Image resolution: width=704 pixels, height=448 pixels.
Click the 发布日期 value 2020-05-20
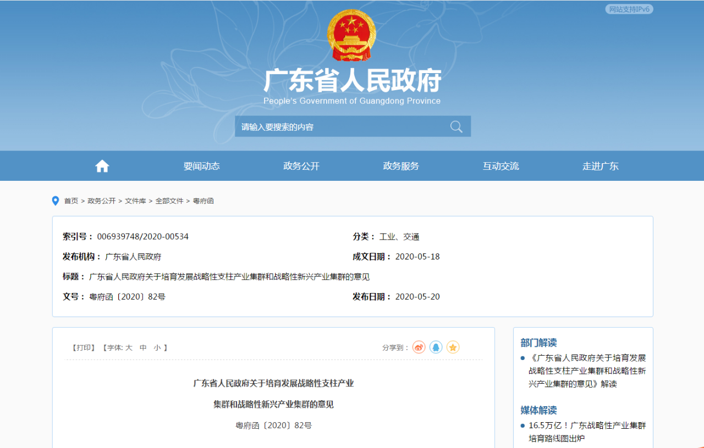tap(417, 297)
